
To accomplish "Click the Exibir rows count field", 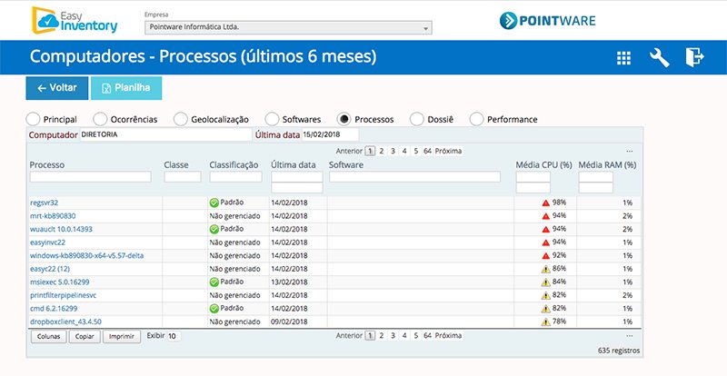I will [x=173, y=336].
